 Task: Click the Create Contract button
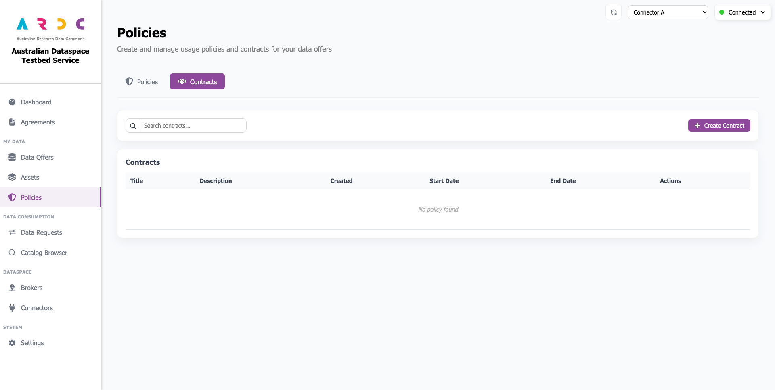click(x=719, y=125)
